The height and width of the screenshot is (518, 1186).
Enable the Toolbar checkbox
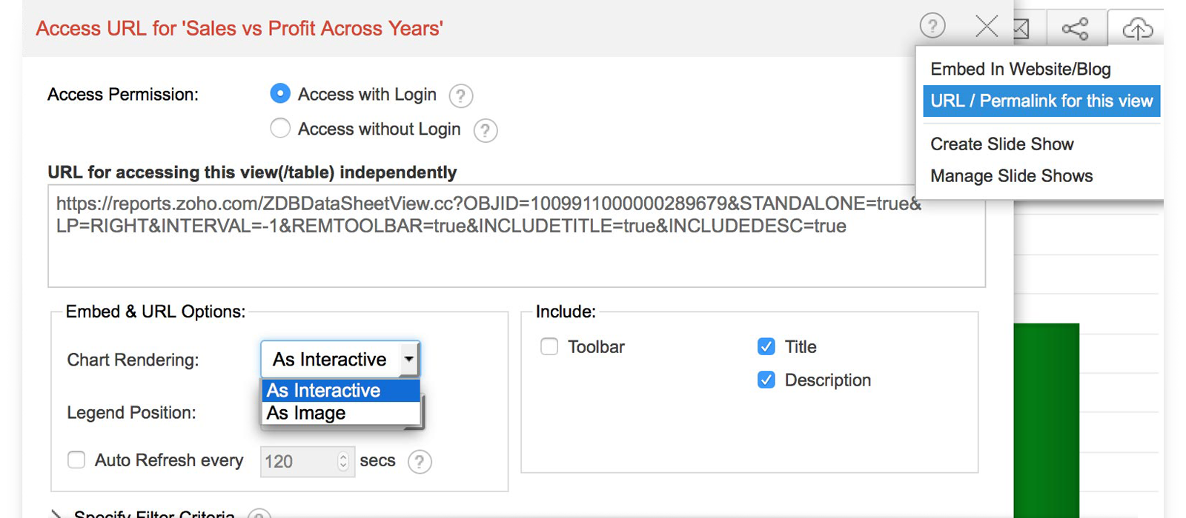click(549, 346)
